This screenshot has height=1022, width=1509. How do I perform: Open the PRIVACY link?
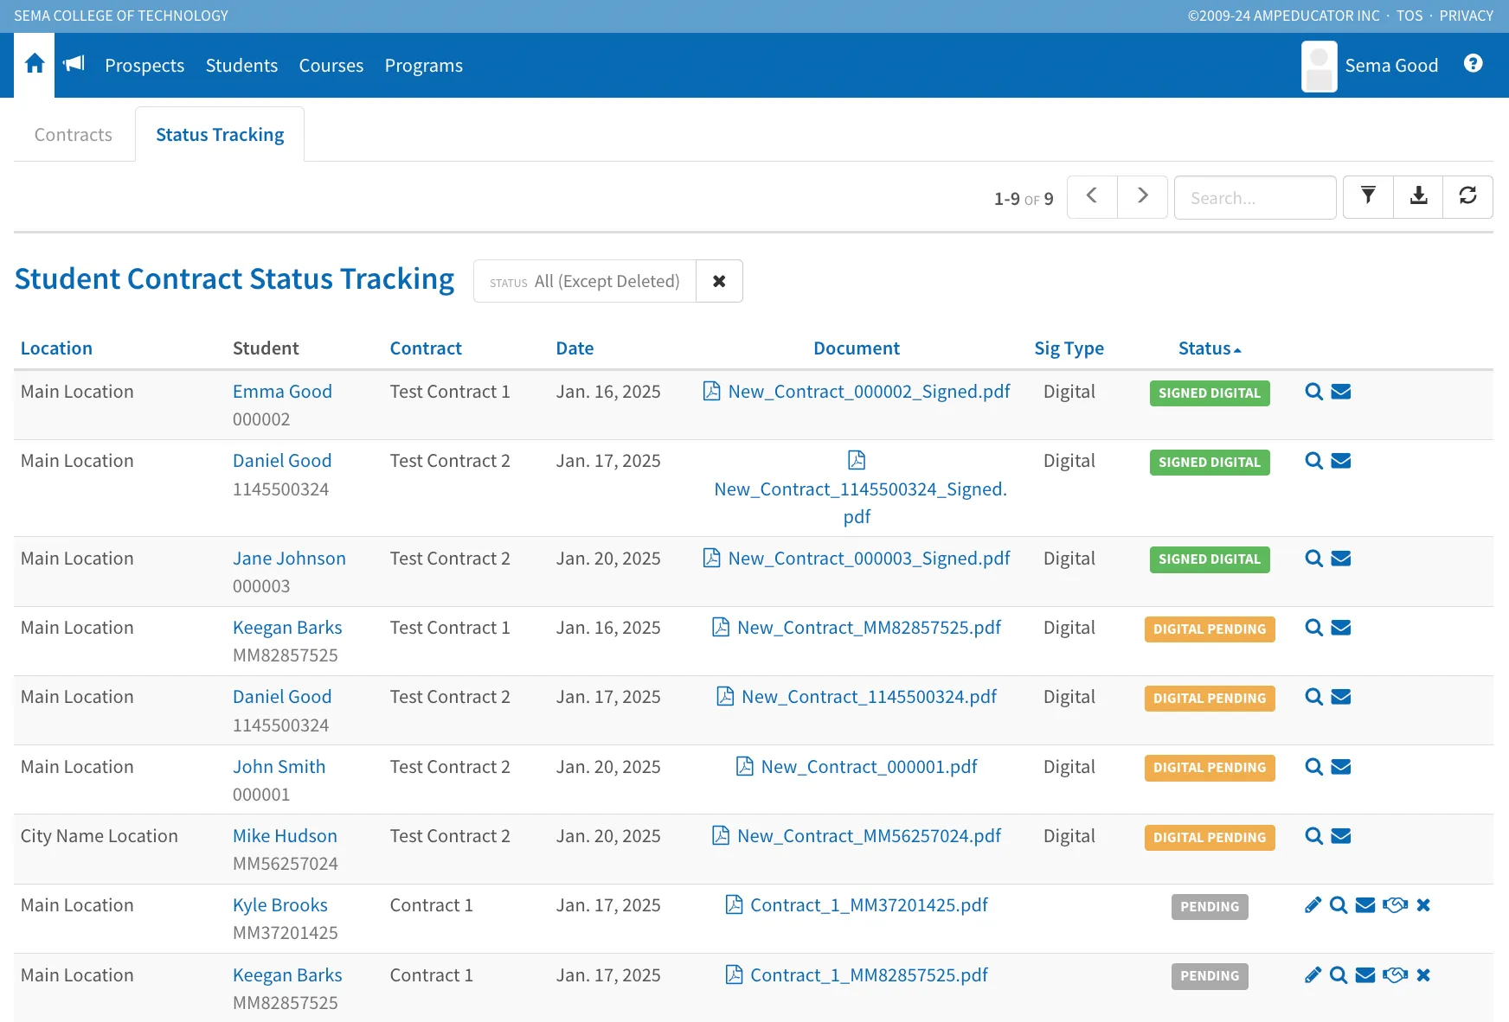pyautogui.click(x=1466, y=16)
